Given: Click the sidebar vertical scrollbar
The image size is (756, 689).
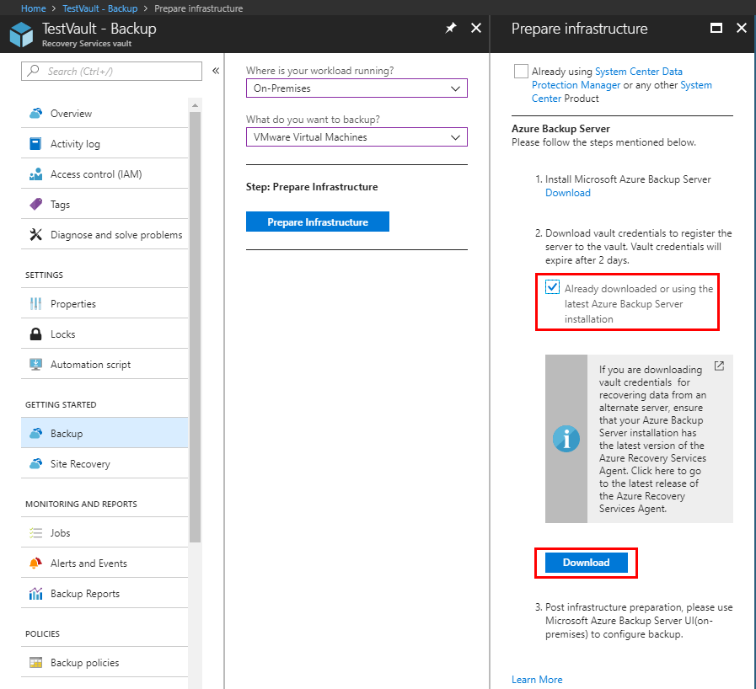Looking at the screenshot, I should (195, 337).
